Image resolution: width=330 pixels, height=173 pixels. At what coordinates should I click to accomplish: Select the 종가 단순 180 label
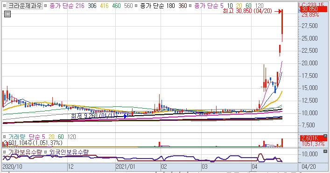tap(157, 6)
